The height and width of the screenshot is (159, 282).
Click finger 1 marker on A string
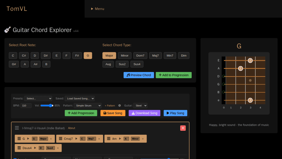(x=241, y=68)
